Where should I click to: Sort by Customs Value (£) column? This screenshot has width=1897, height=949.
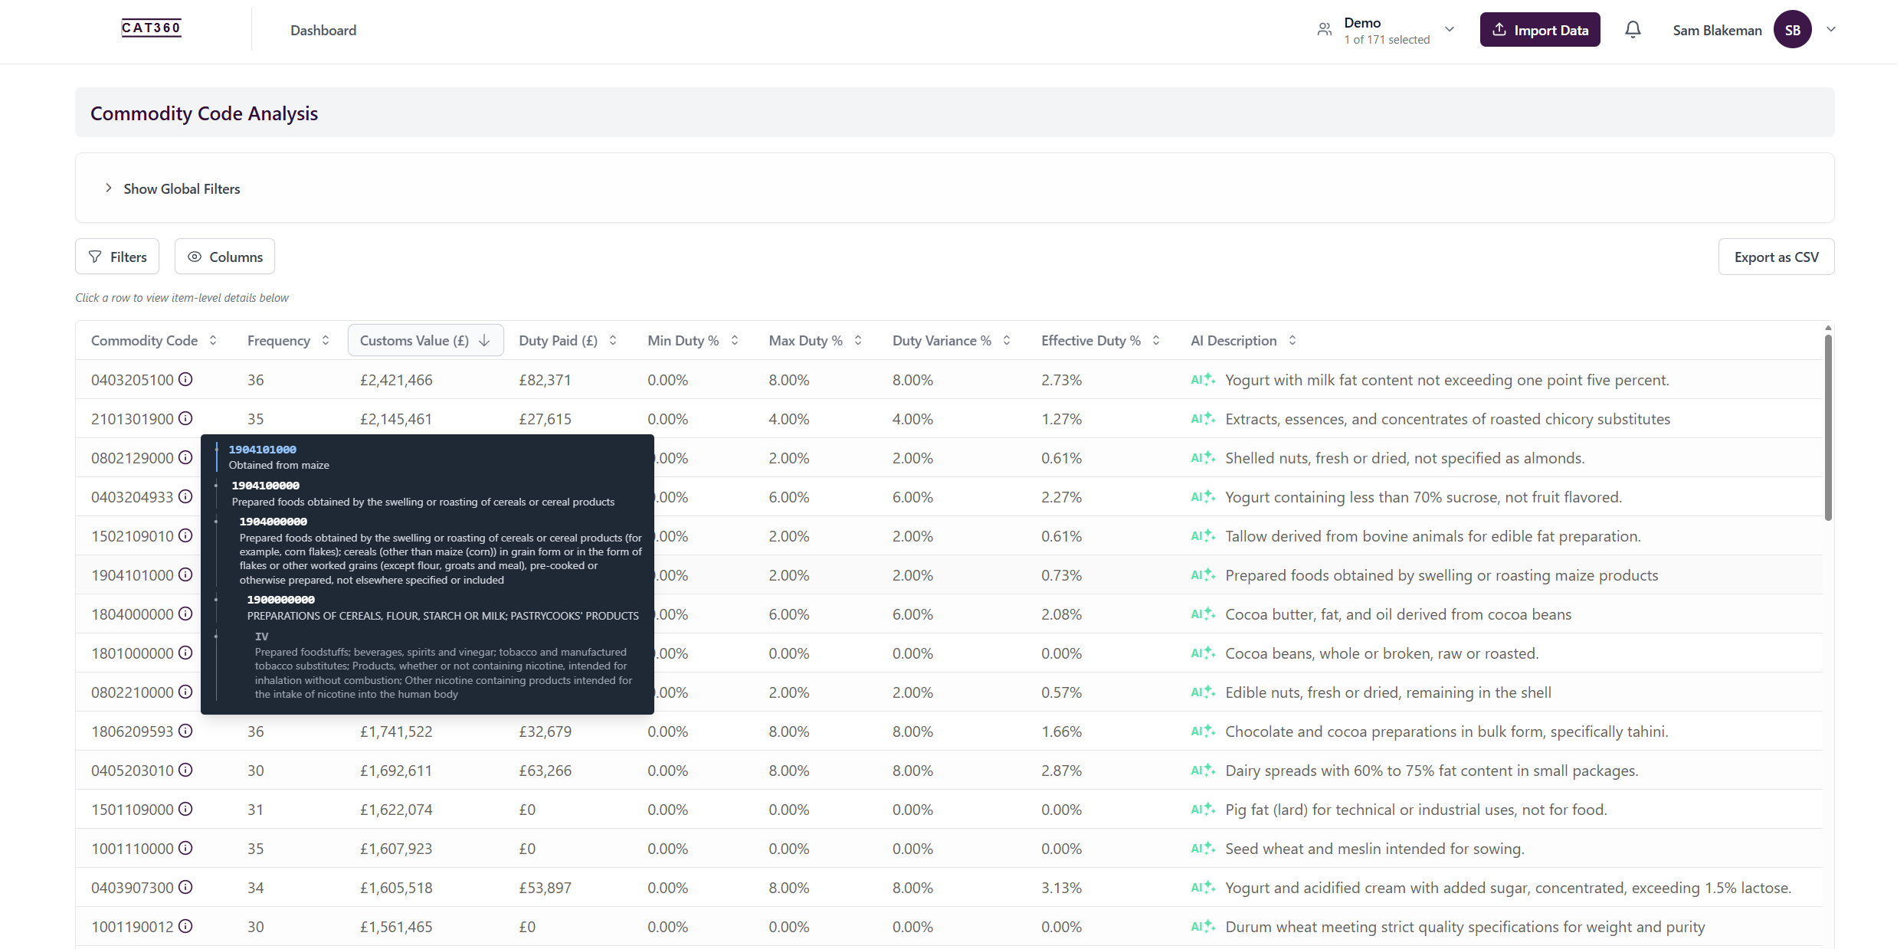[425, 340]
